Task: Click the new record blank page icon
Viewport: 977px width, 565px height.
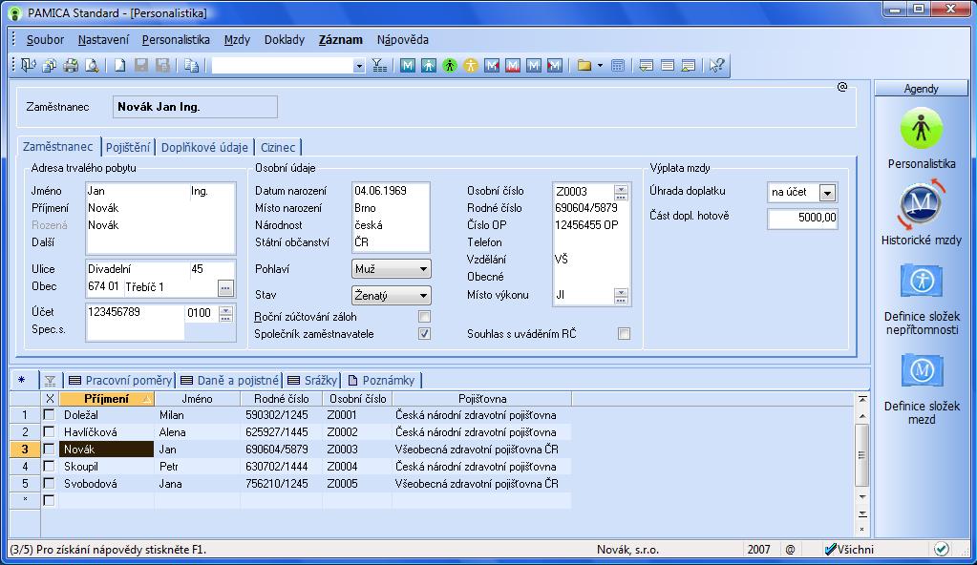Action: 120,66
